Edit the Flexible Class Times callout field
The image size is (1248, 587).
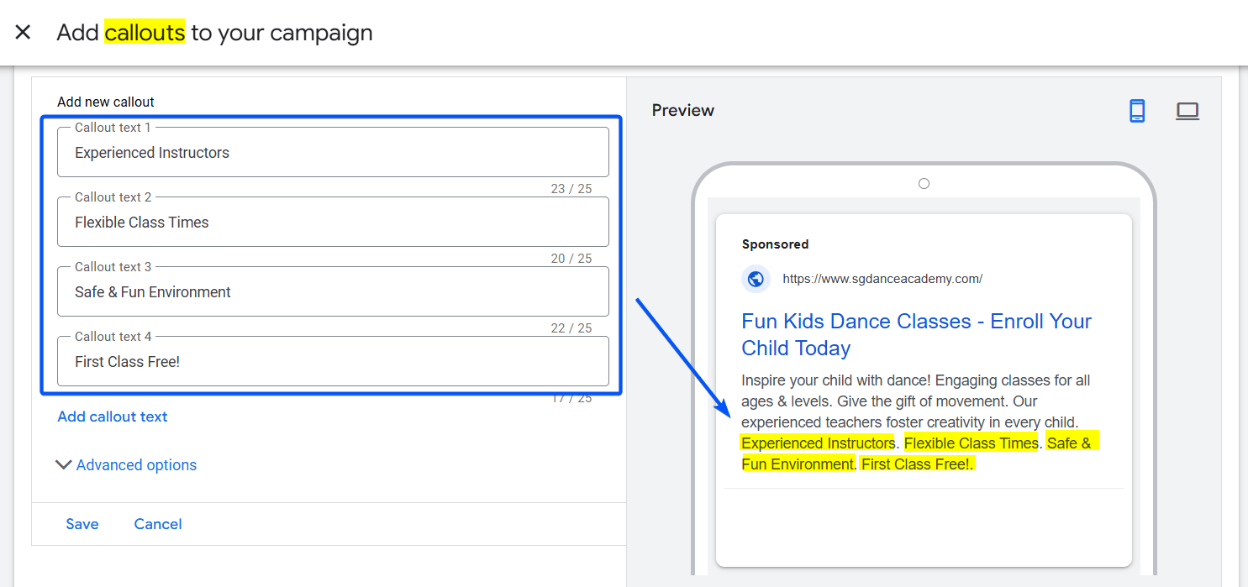pos(332,223)
